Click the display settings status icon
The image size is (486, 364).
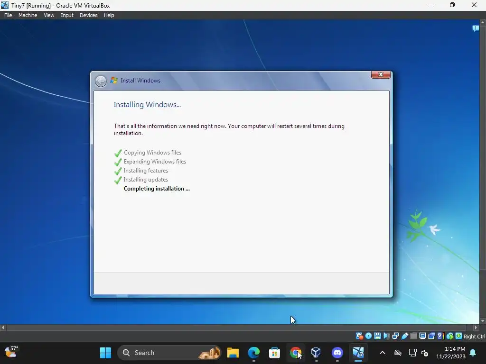(x=422, y=336)
